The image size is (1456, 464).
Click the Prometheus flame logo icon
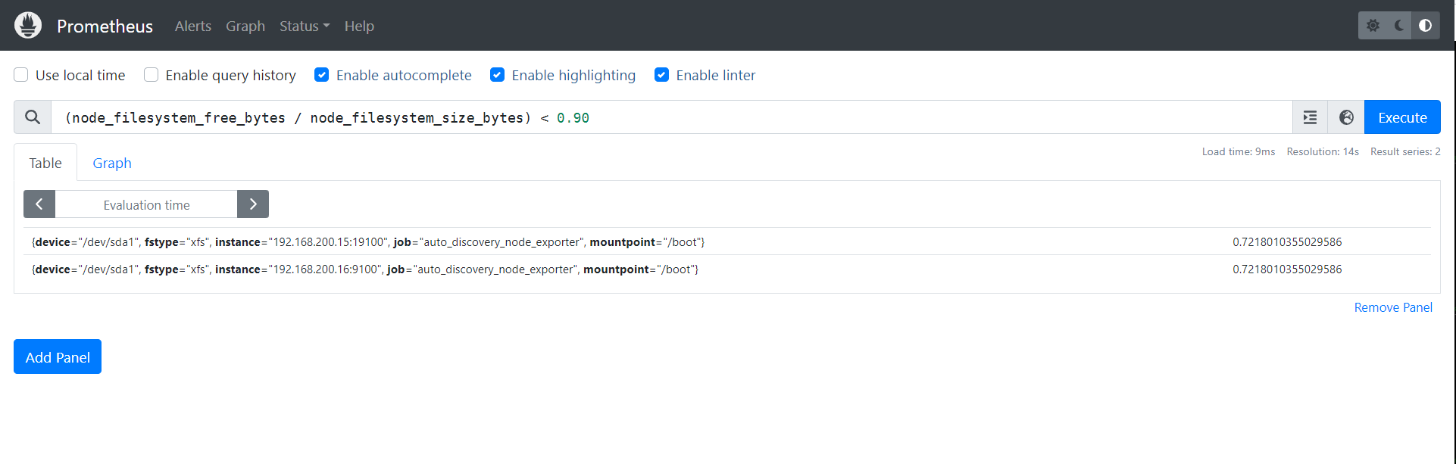[x=28, y=25]
